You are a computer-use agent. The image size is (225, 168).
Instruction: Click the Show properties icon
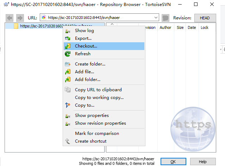click(68, 116)
